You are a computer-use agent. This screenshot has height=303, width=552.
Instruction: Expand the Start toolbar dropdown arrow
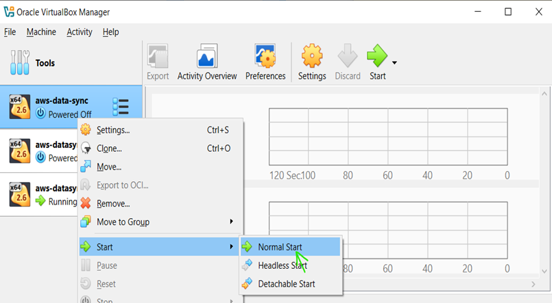tap(395, 63)
